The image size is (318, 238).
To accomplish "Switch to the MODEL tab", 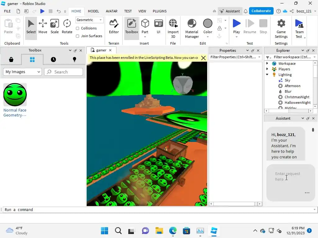I will 93,11.
